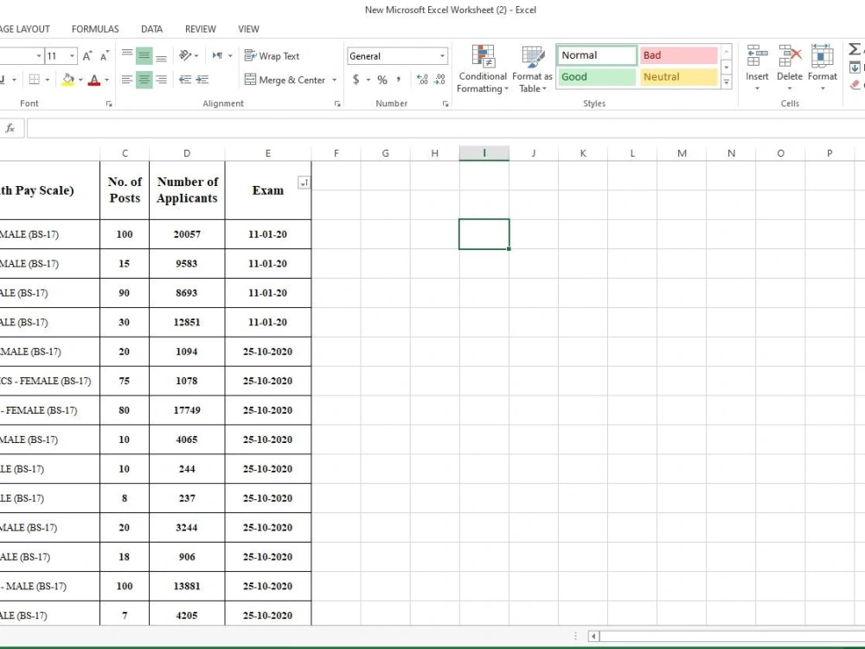
Task: Increase the cell indent
Action: [x=202, y=80]
